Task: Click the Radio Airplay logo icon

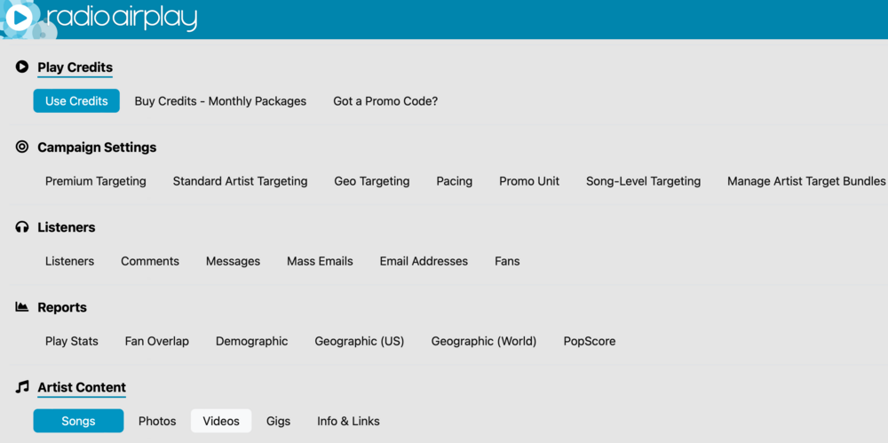Action: click(20, 17)
